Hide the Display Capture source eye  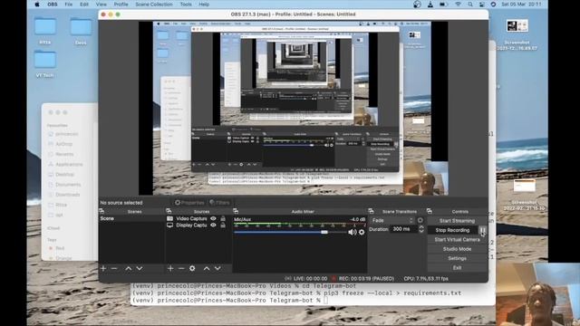pyautogui.click(x=213, y=225)
